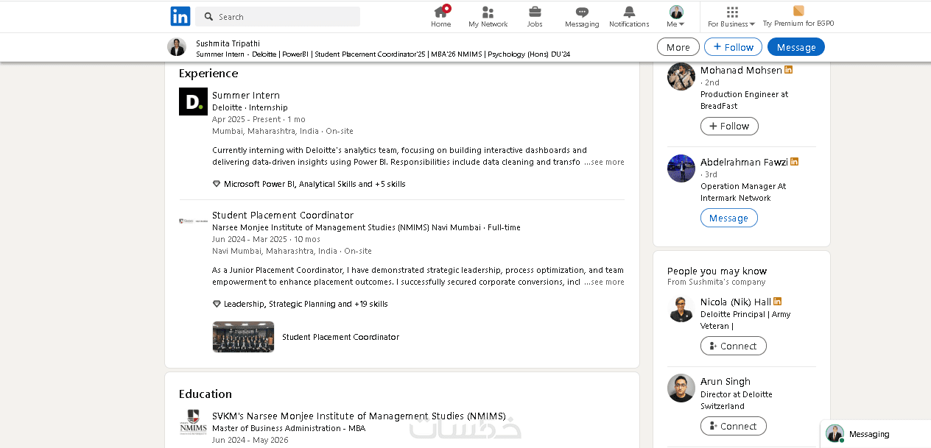Click diamond skills icon beside Leadership
This screenshot has height=448, width=931.
pyautogui.click(x=217, y=304)
